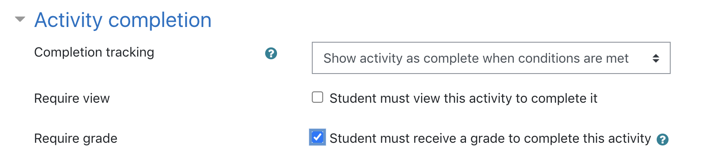Click 'Student must receive a grade' label
Viewport: 709px width, 168px height.
(490, 138)
